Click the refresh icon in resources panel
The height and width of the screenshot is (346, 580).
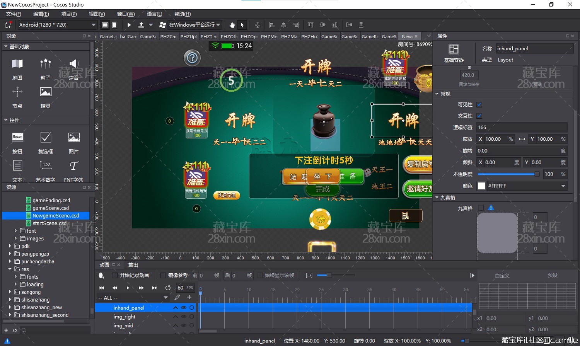15,330
